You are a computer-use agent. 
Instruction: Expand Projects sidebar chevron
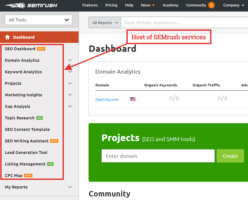[70, 83]
